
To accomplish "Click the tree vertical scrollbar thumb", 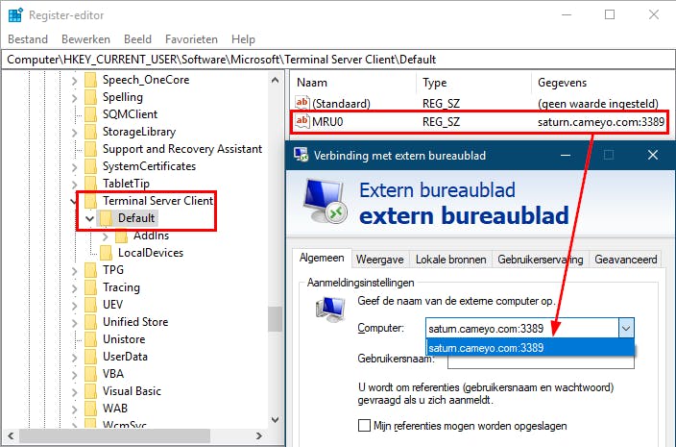I will [275, 319].
